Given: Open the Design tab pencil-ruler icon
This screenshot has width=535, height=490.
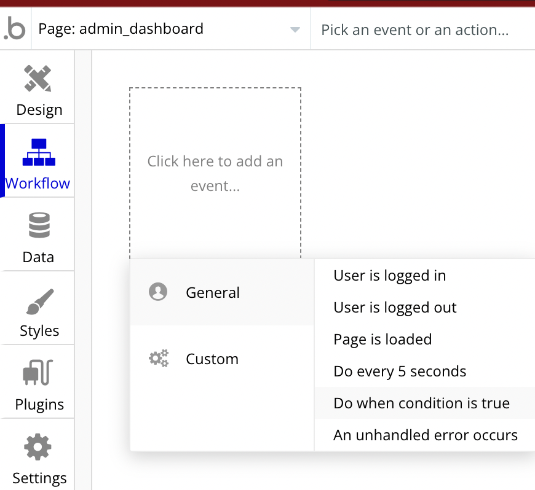Looking at the screenshot, I should click(38, 79).
